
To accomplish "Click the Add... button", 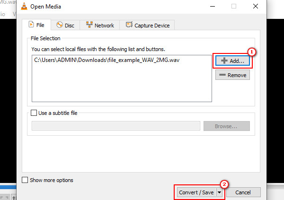I will pyautogui.click(x=232, y=61).
